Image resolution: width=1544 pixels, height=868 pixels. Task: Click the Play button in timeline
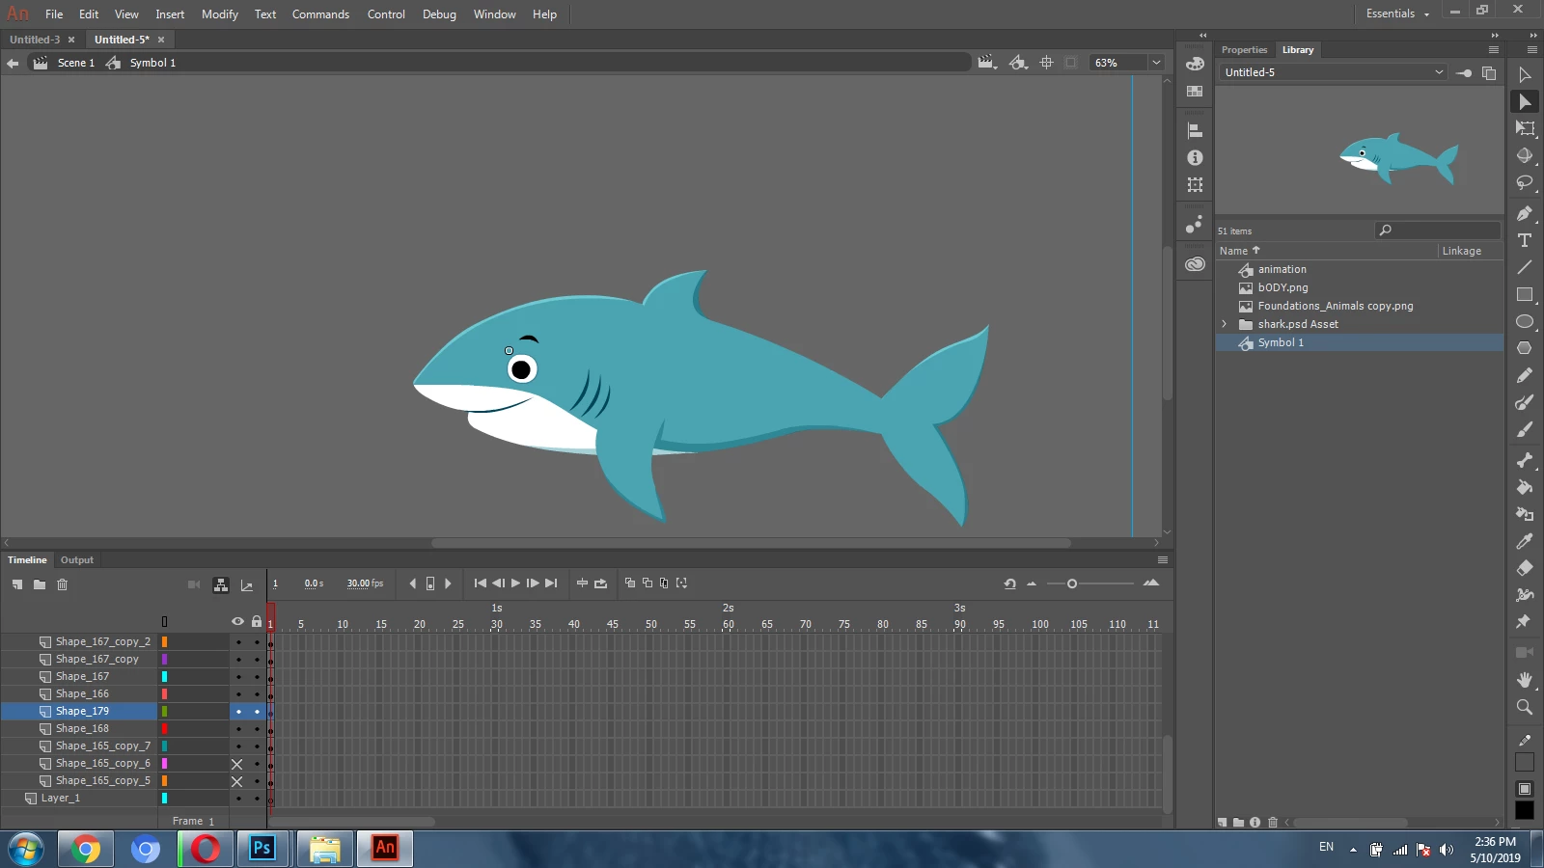(x=515, y=583)
